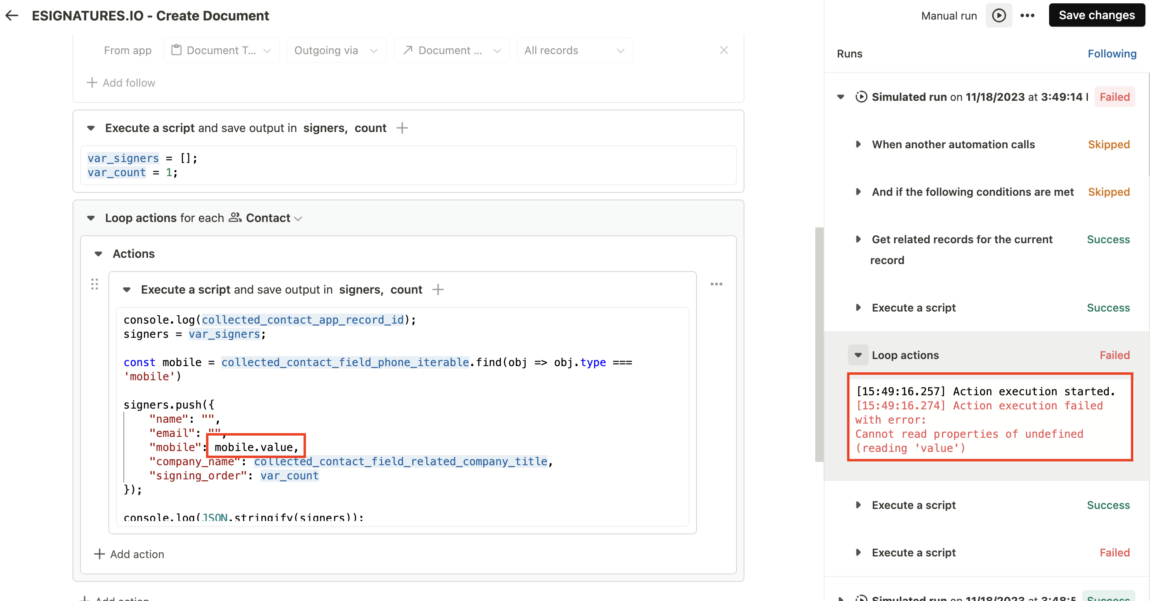Viewport: 1150px width, 601px height.
Task: Click collected_contact_field_related_company_title token
Action: pos(401,461)
